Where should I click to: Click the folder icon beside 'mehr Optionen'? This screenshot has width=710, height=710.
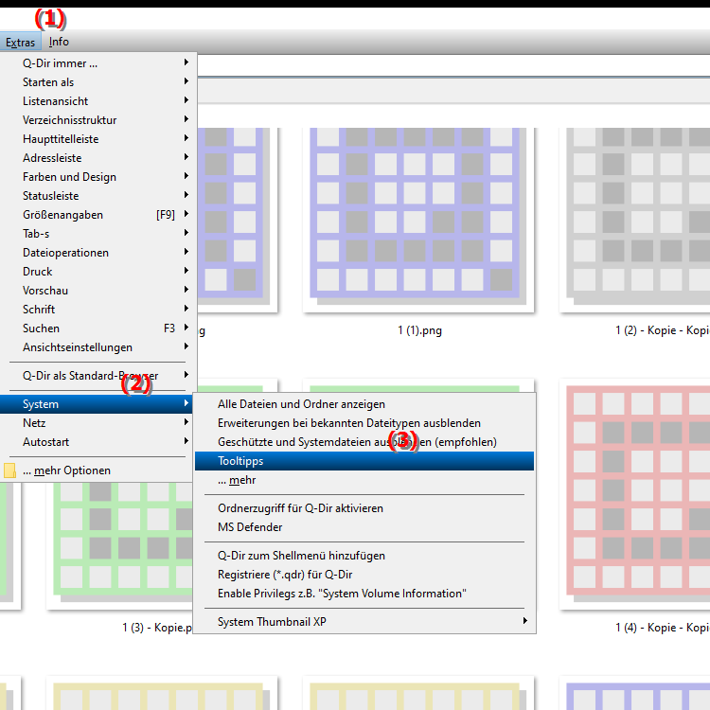click(x=9, y=470)
